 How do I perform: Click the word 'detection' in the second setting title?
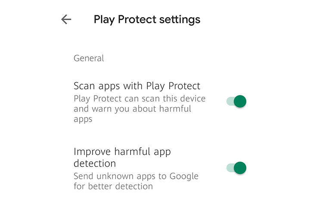(95, 163)
